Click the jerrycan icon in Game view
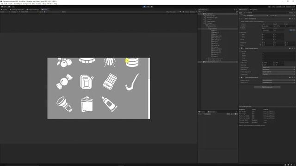The width and height of the screenshot is (296, 166). pos(87,82)
